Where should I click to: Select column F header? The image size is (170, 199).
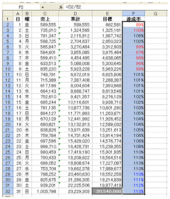[133, 14]
